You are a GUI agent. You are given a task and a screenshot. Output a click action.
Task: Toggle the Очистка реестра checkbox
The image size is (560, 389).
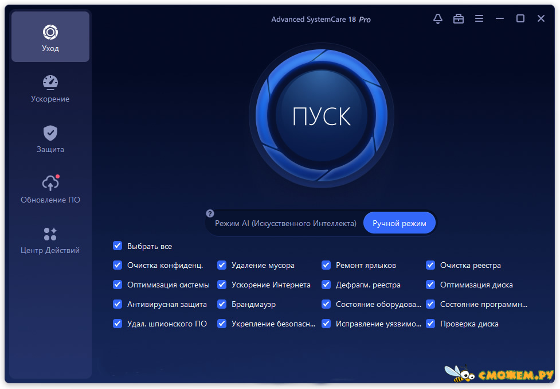[430, 265]
